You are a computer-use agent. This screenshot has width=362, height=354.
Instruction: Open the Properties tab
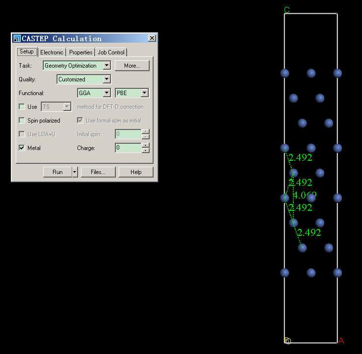point(80,52)
